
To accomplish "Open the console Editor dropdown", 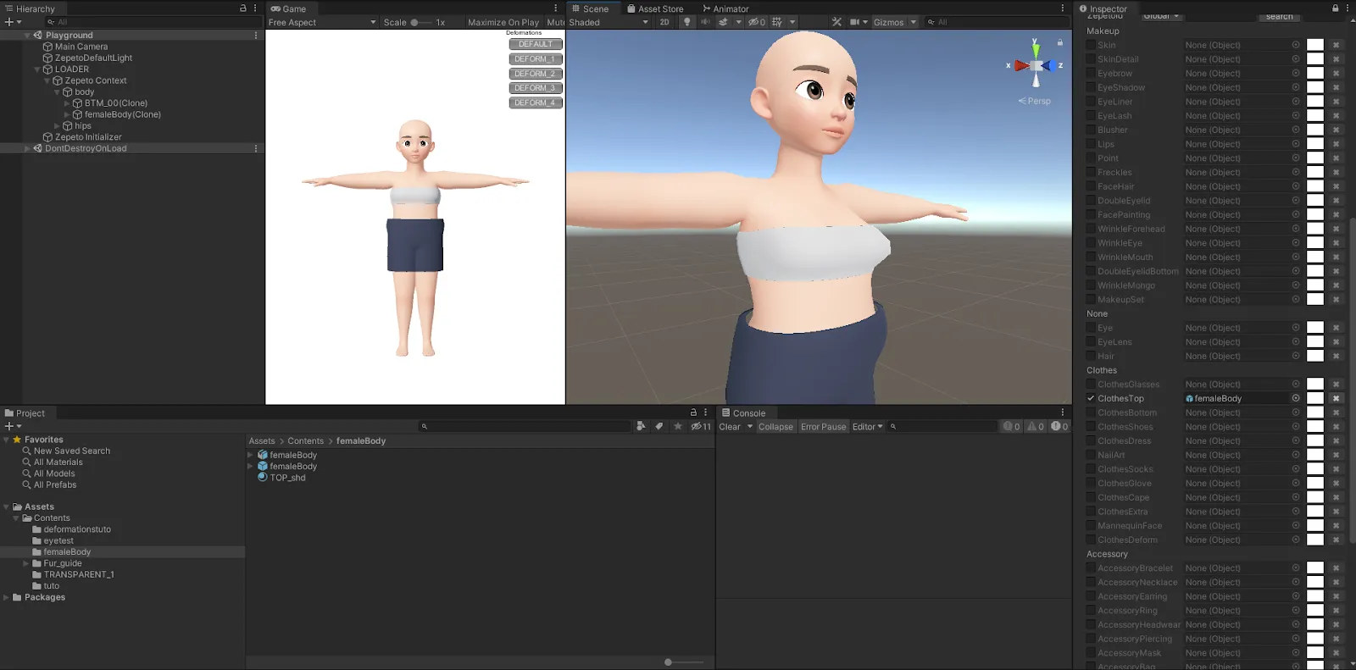I will (868, 426).
